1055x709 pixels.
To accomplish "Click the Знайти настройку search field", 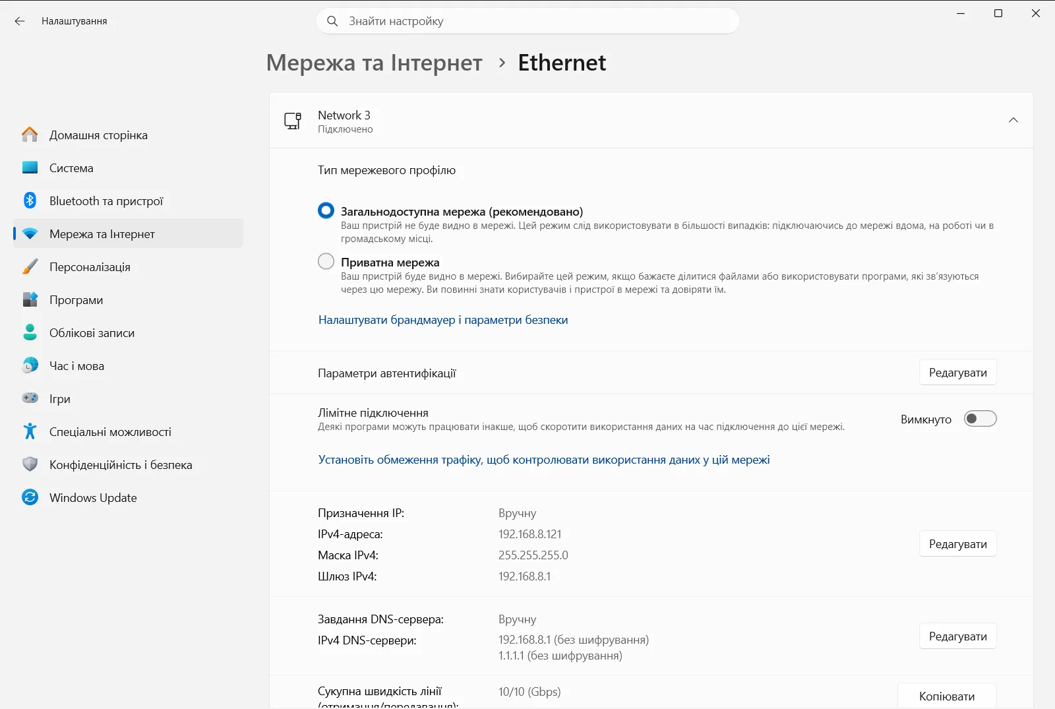I will [x=527, y=21].
